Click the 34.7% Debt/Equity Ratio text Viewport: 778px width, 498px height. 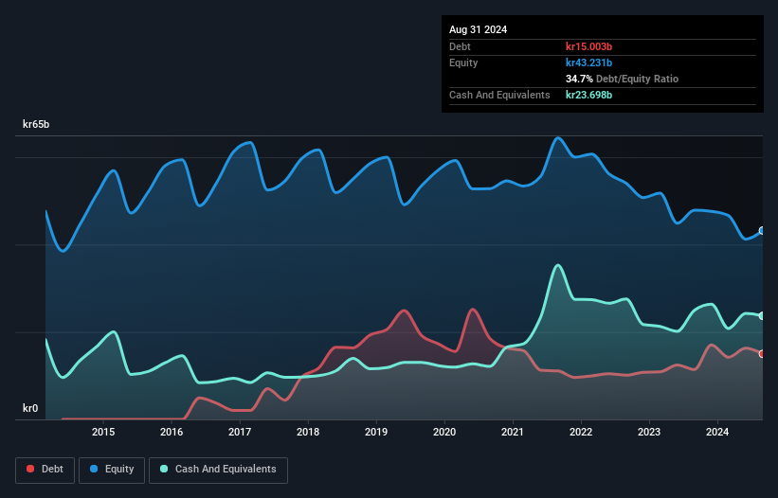[623, 79]
